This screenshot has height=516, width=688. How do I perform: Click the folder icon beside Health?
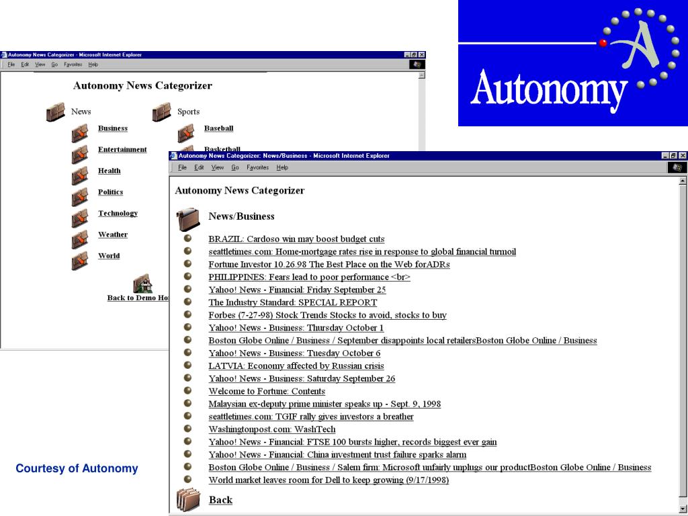[x=80, y=176]
